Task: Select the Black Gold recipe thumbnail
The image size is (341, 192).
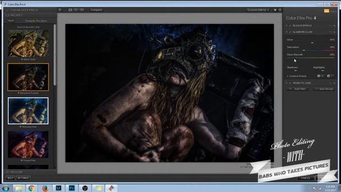Action: (x=28, y=44)
